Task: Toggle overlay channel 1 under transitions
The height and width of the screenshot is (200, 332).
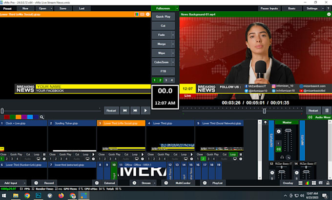Action: (x=155, y=80)
